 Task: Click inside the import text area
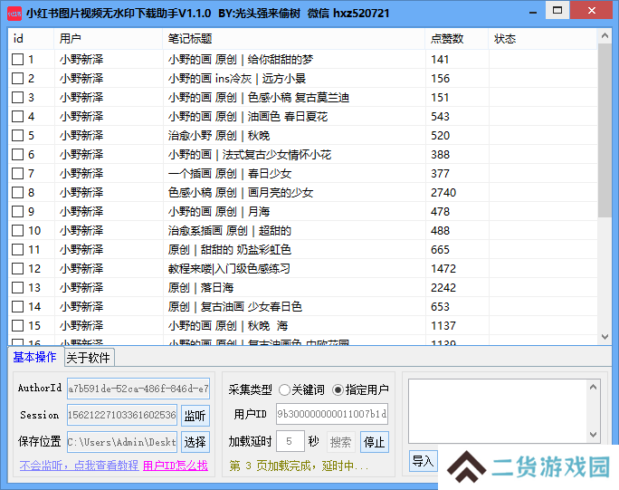[x=498, y=411]
